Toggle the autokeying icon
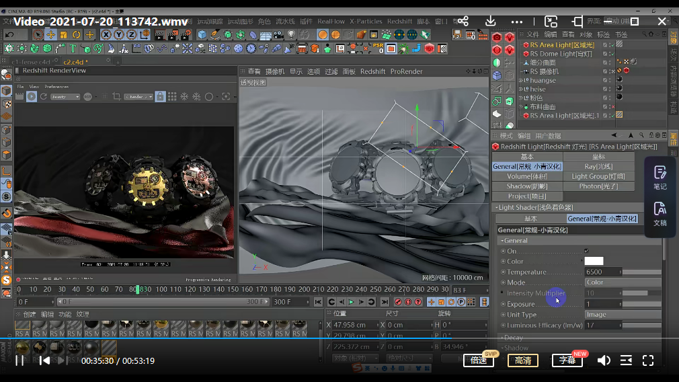The width and height of the screenshot is (679, 382). click(x=408, y=302)
